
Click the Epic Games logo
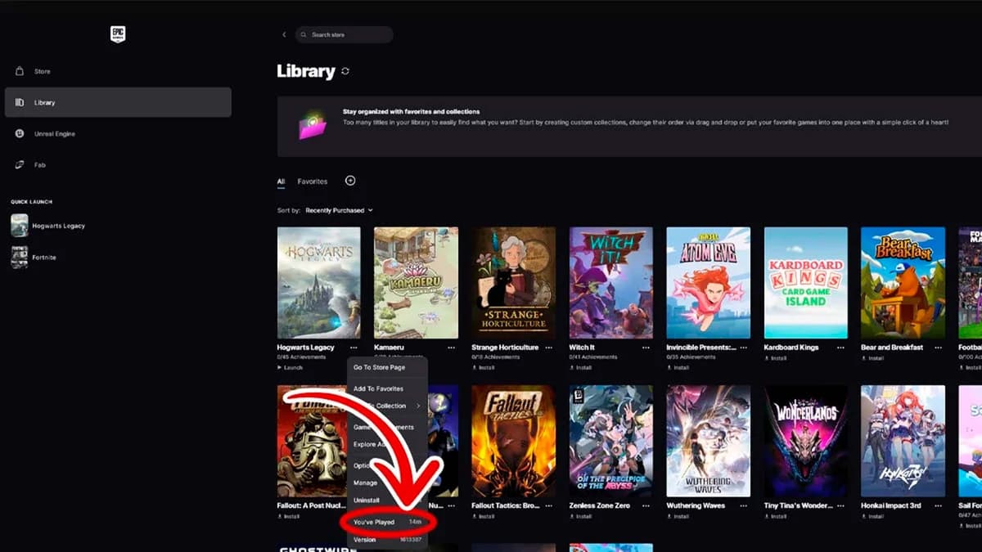[x=118, y=34]
